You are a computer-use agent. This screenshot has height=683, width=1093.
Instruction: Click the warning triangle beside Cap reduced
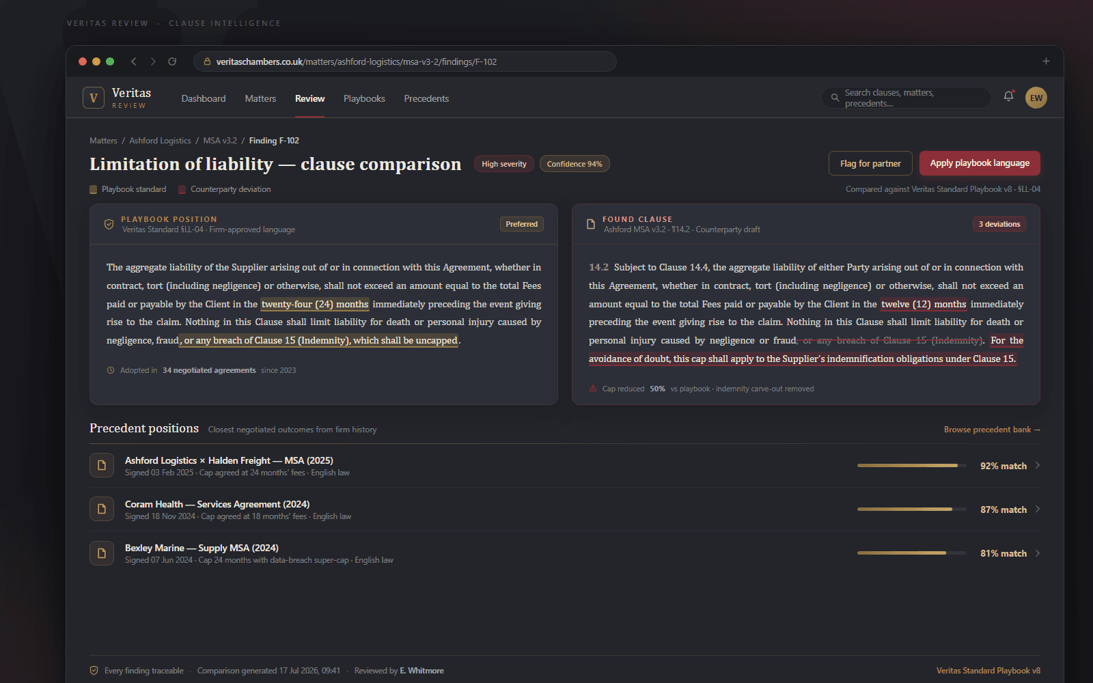pos(593,389)
